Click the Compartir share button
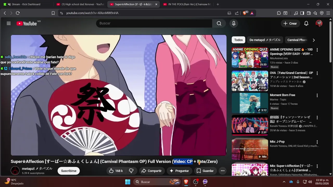 [152, 171]
